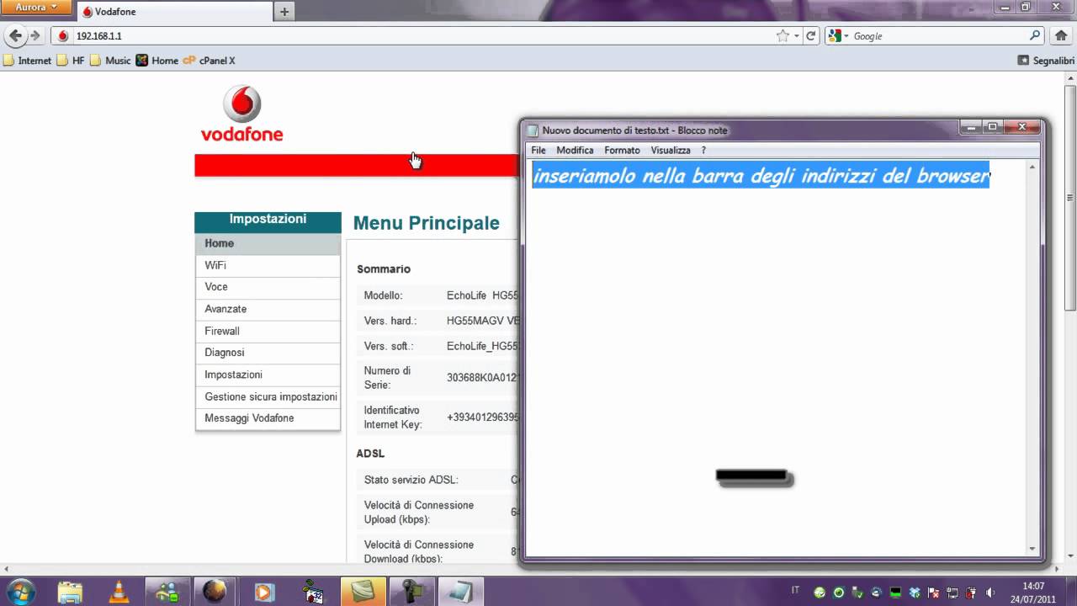Switch to the Aurora browser taskbar icon
The height and width of the screenshot is (606, 1077).
[x=216, y=591]
